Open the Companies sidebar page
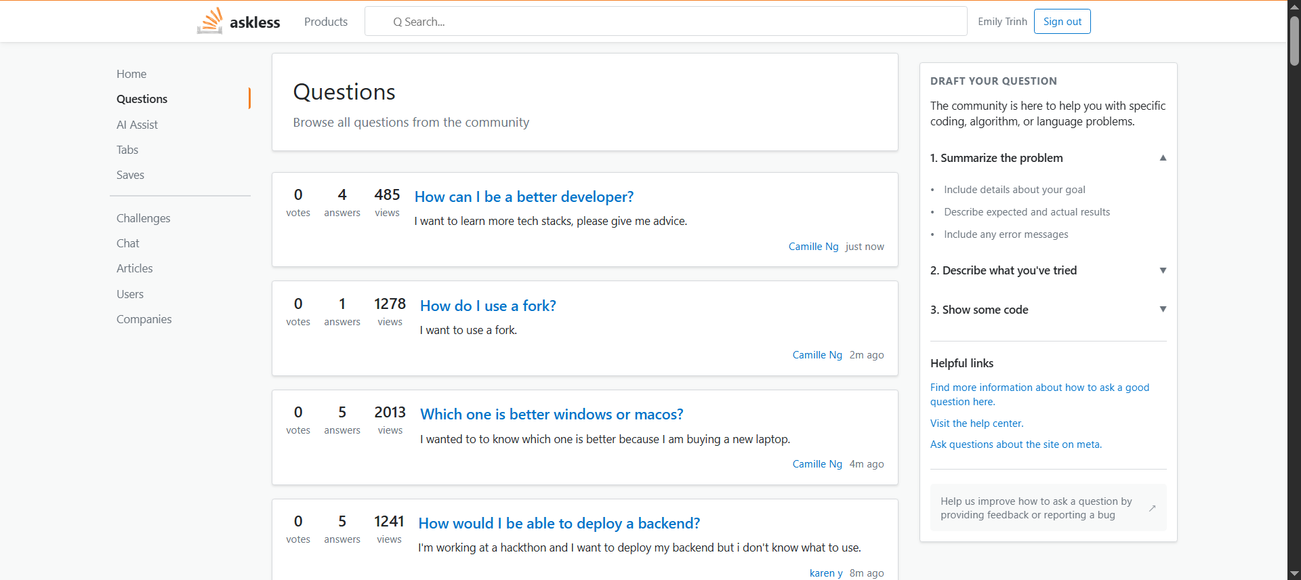Image resolution: width=1301 pixels, height=580 pixels. point(144,319)
